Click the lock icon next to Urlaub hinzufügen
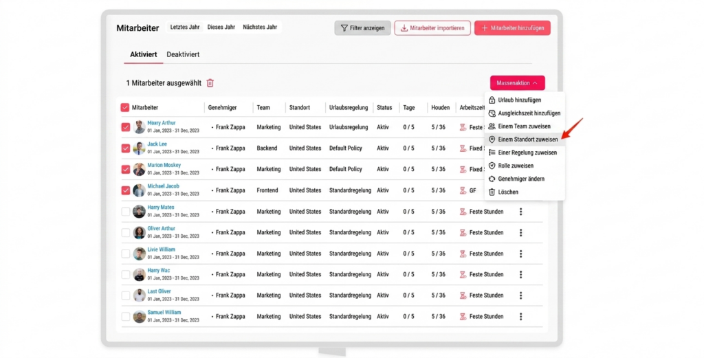 pos(492,100)
